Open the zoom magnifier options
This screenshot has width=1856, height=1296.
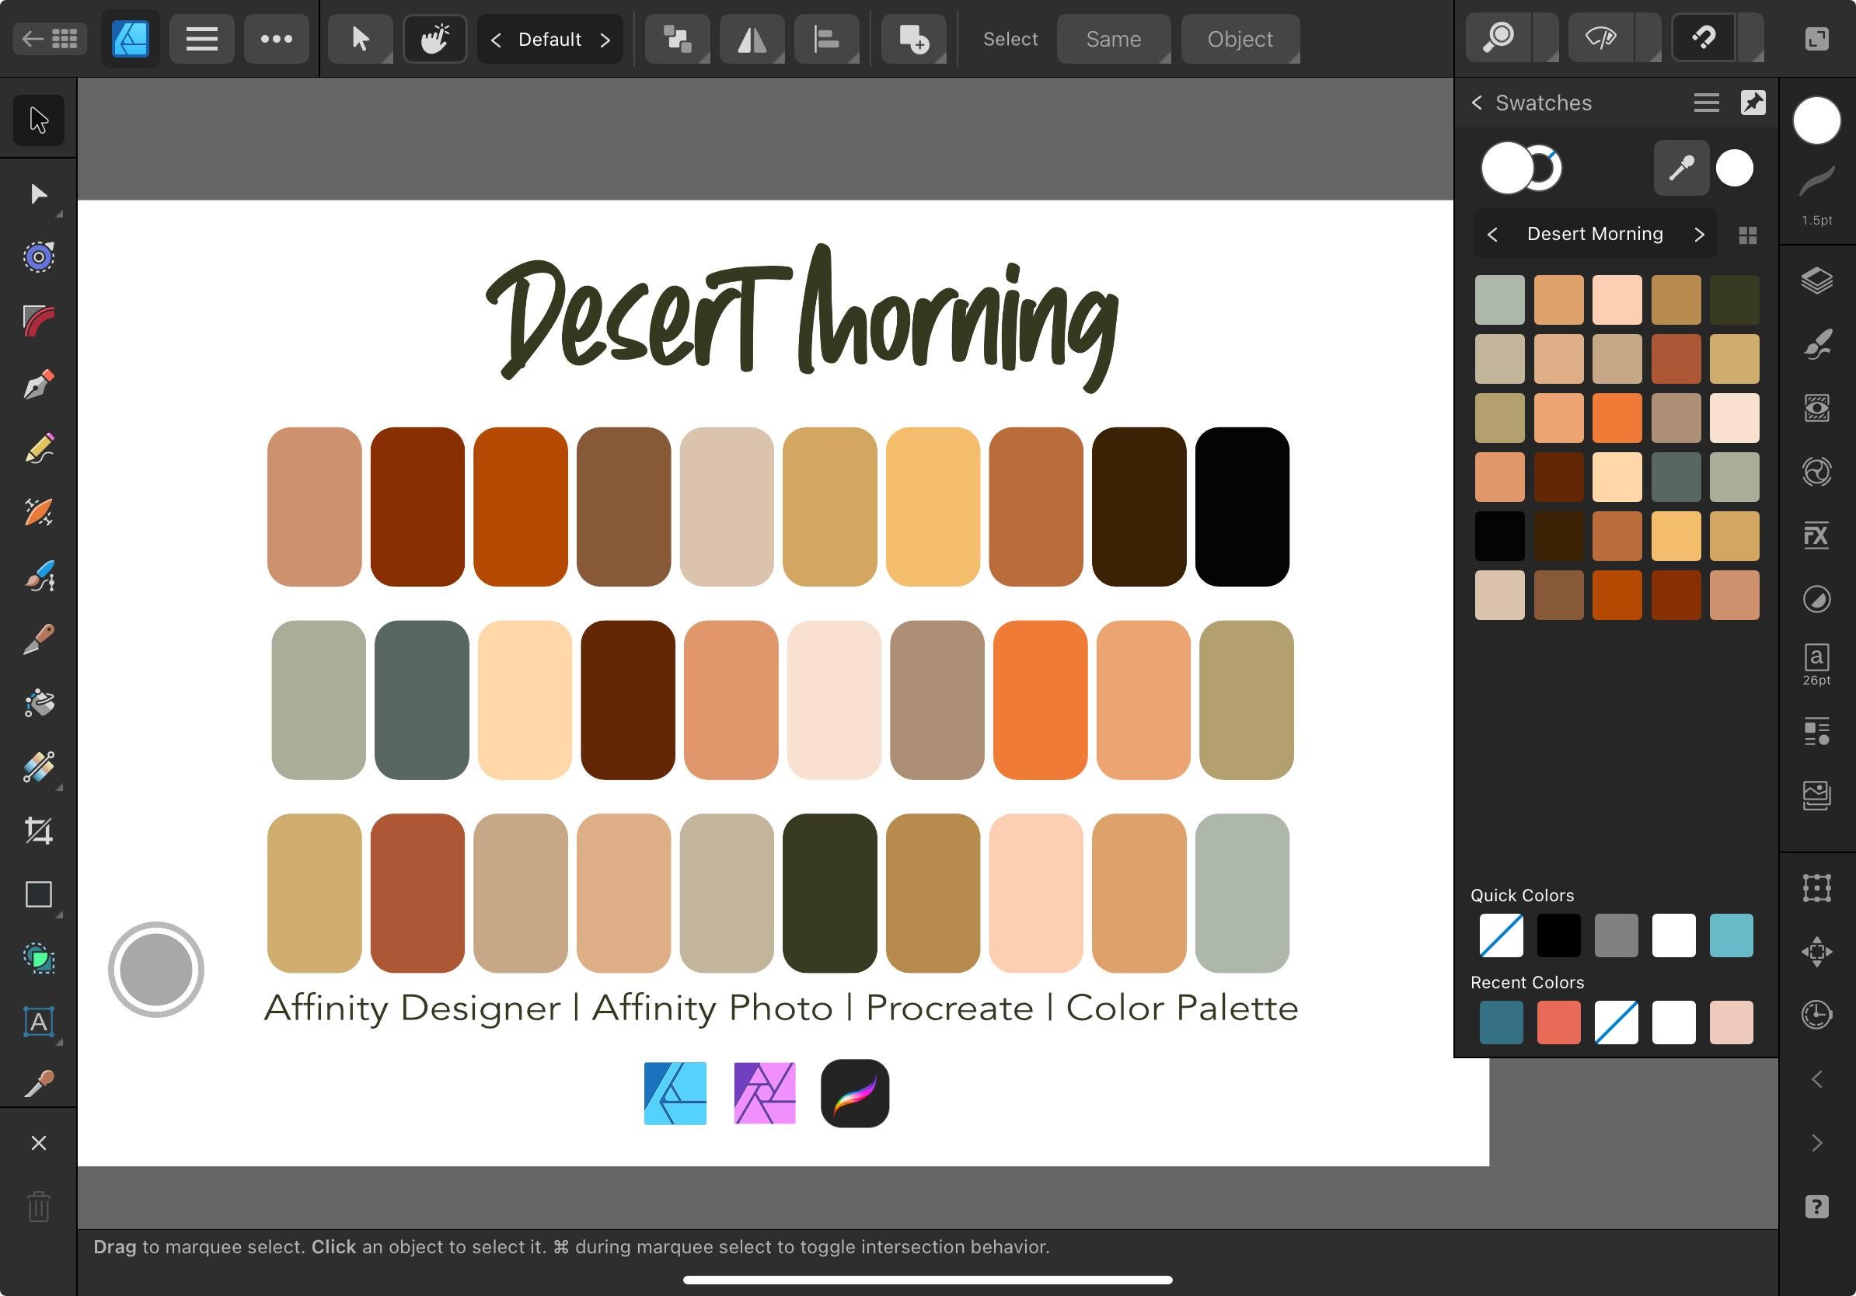tap(1499, 38)
